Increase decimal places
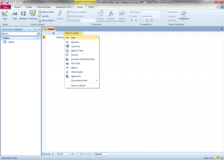Screen dimensions: 224x160 tap(147, 21)
